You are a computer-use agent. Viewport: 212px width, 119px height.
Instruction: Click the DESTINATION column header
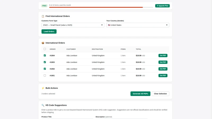(x=97, y=49)
